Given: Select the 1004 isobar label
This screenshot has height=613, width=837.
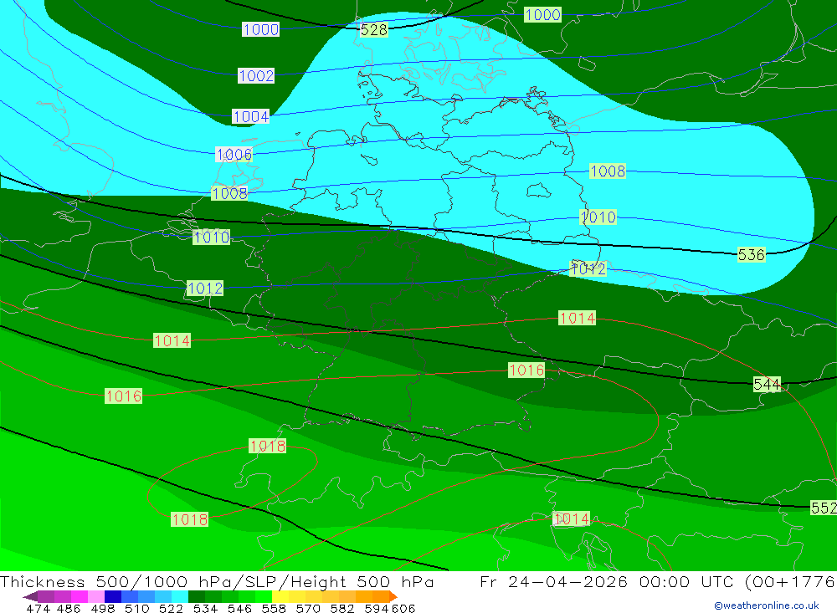Looking at the screenshot, I should point(251,116).
